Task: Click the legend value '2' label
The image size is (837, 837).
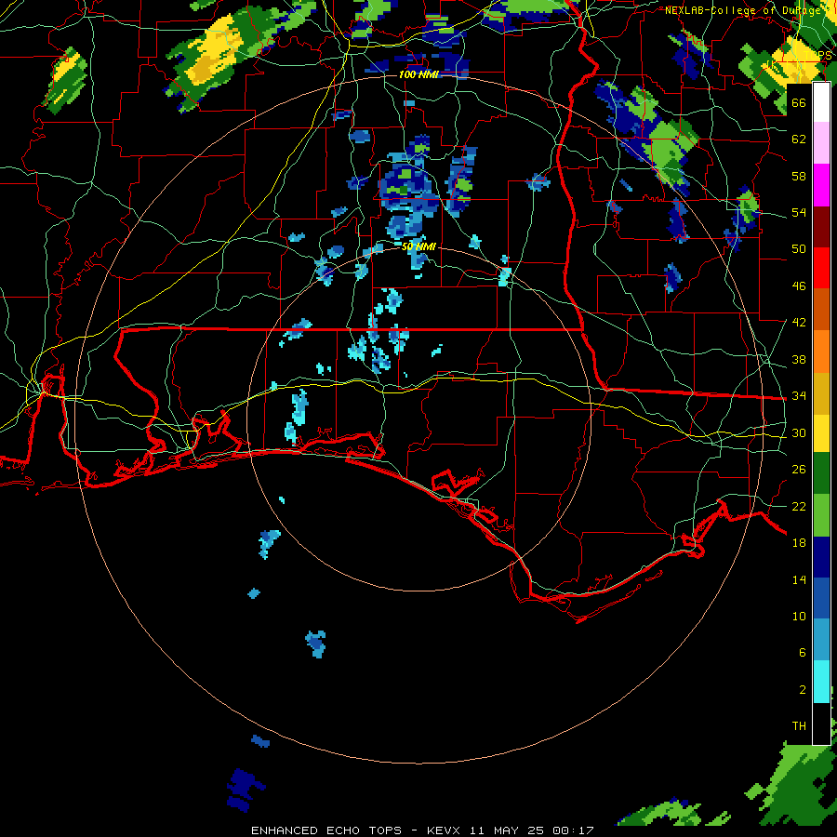Action: [x=803, y=690]
